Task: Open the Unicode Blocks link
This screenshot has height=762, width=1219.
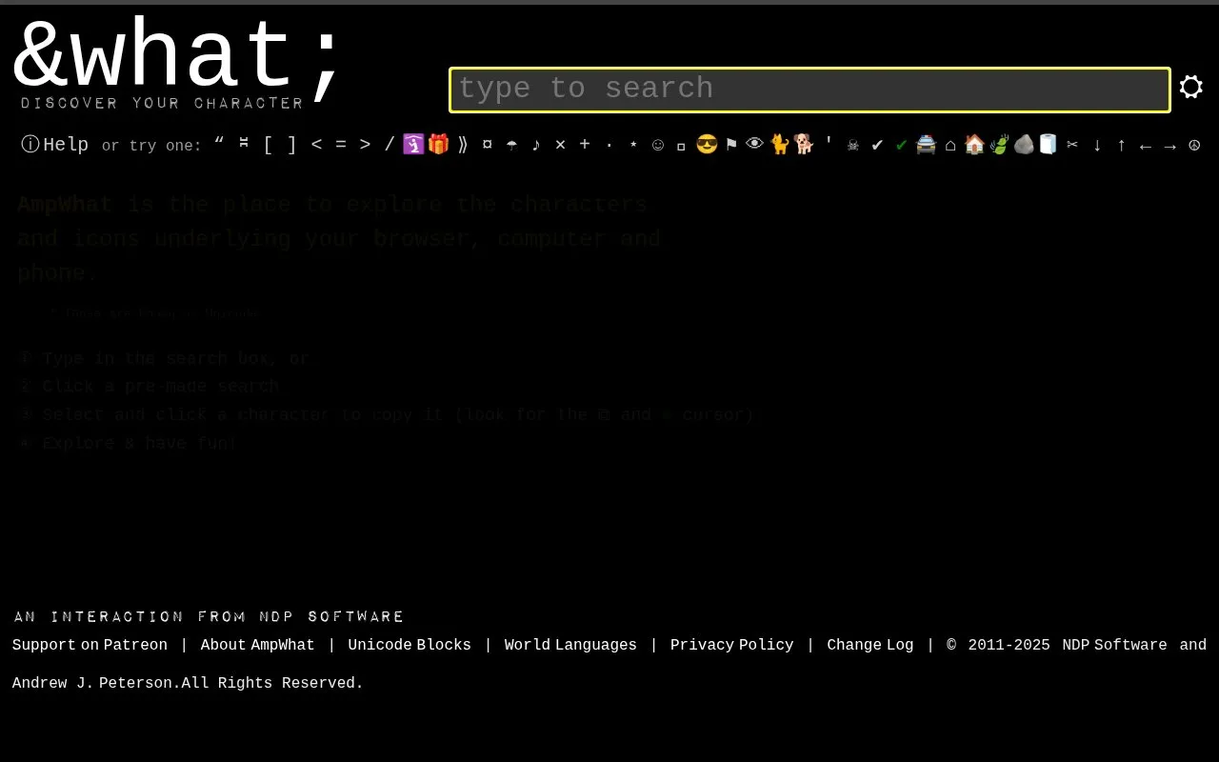Action: point(410,645)
